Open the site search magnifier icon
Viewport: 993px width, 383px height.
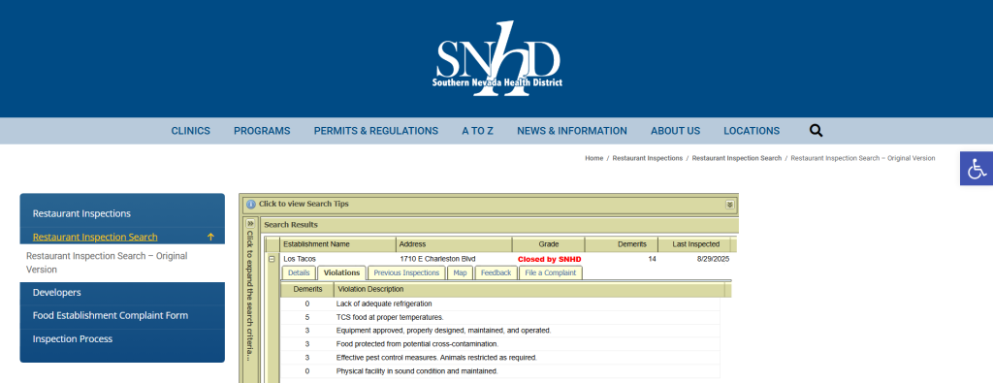tap(816, 131)
